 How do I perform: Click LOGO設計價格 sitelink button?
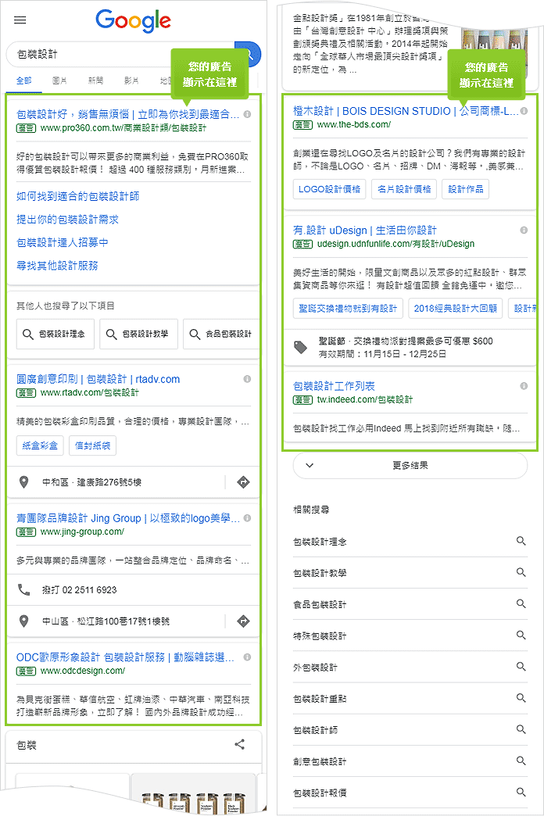(329, 189)
